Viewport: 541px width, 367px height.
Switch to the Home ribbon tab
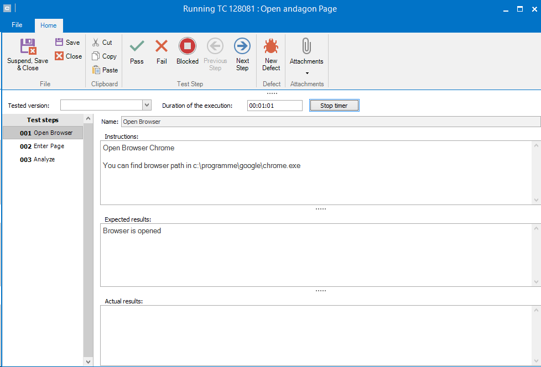[x=49, y=25]
